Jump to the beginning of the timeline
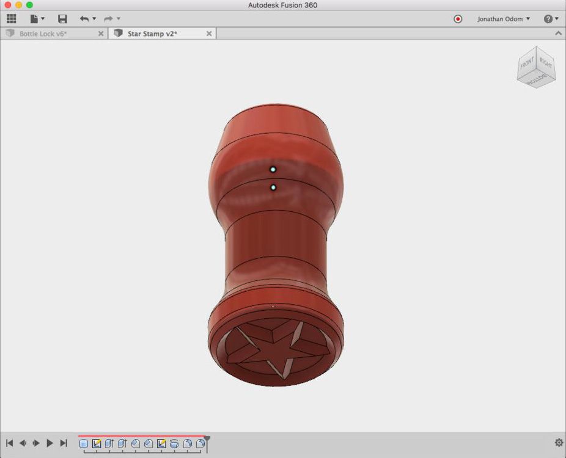Image resolution: width=566 pixels, height=458 pixels. (x=9, y=443)
